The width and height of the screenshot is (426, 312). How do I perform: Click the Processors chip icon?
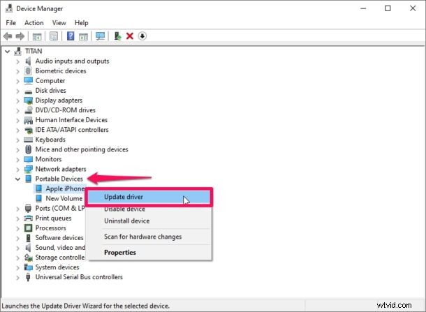(28, 228)
